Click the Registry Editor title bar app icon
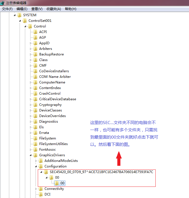The image size is (189, 198). (2, 3)
